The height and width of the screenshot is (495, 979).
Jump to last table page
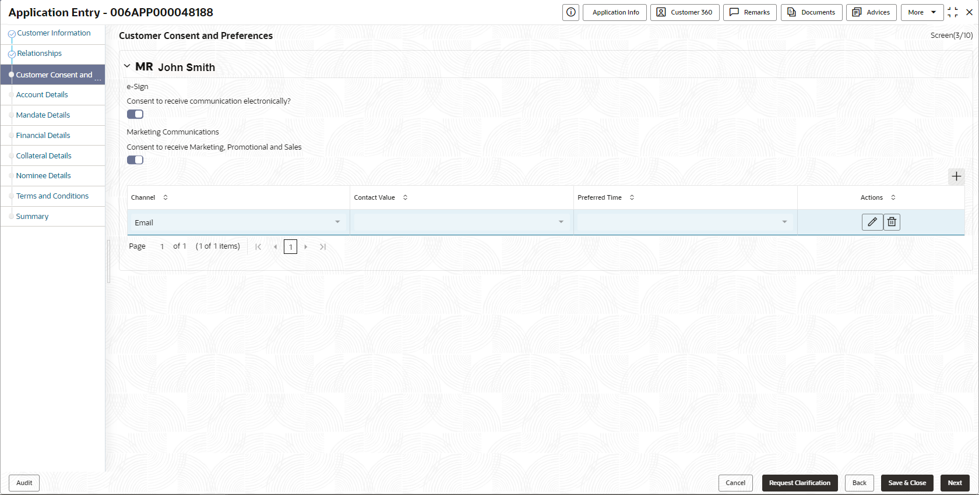coord(323,247)
